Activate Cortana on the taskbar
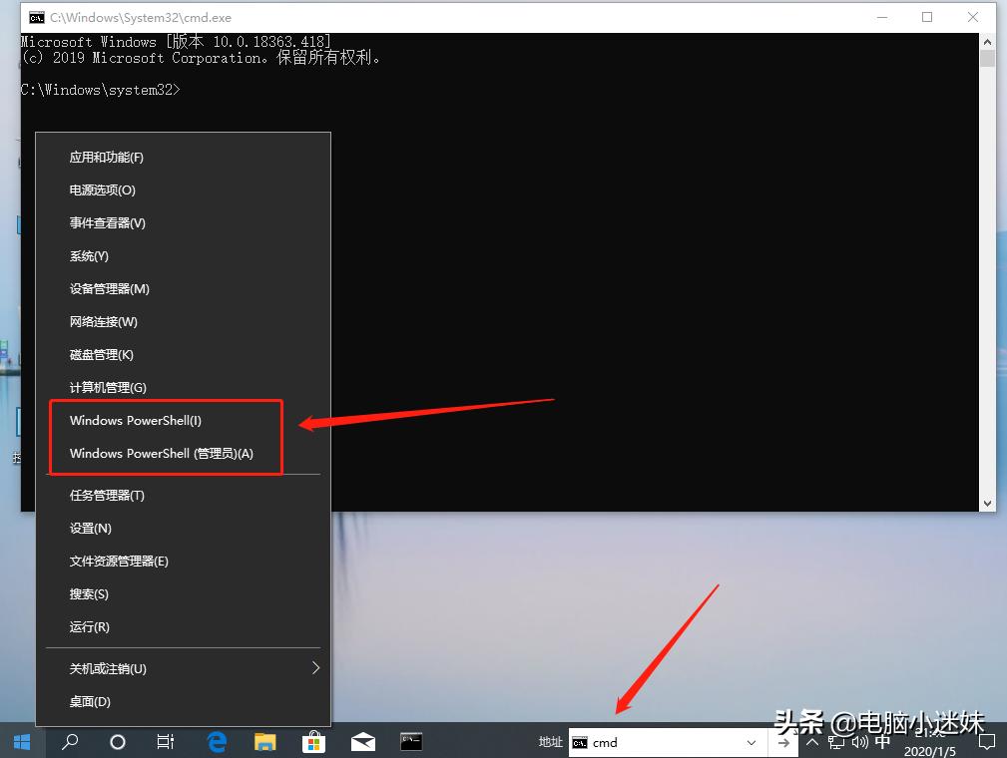The image size is (1007, 758). 117,742
